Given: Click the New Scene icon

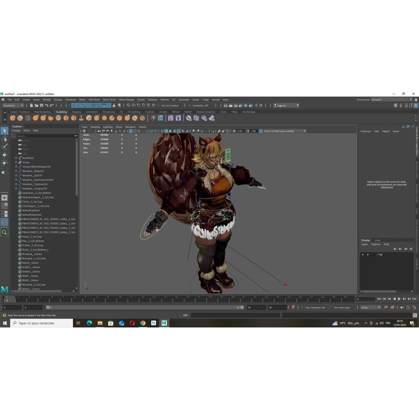Looking at the screenshot, I should 31,106.
